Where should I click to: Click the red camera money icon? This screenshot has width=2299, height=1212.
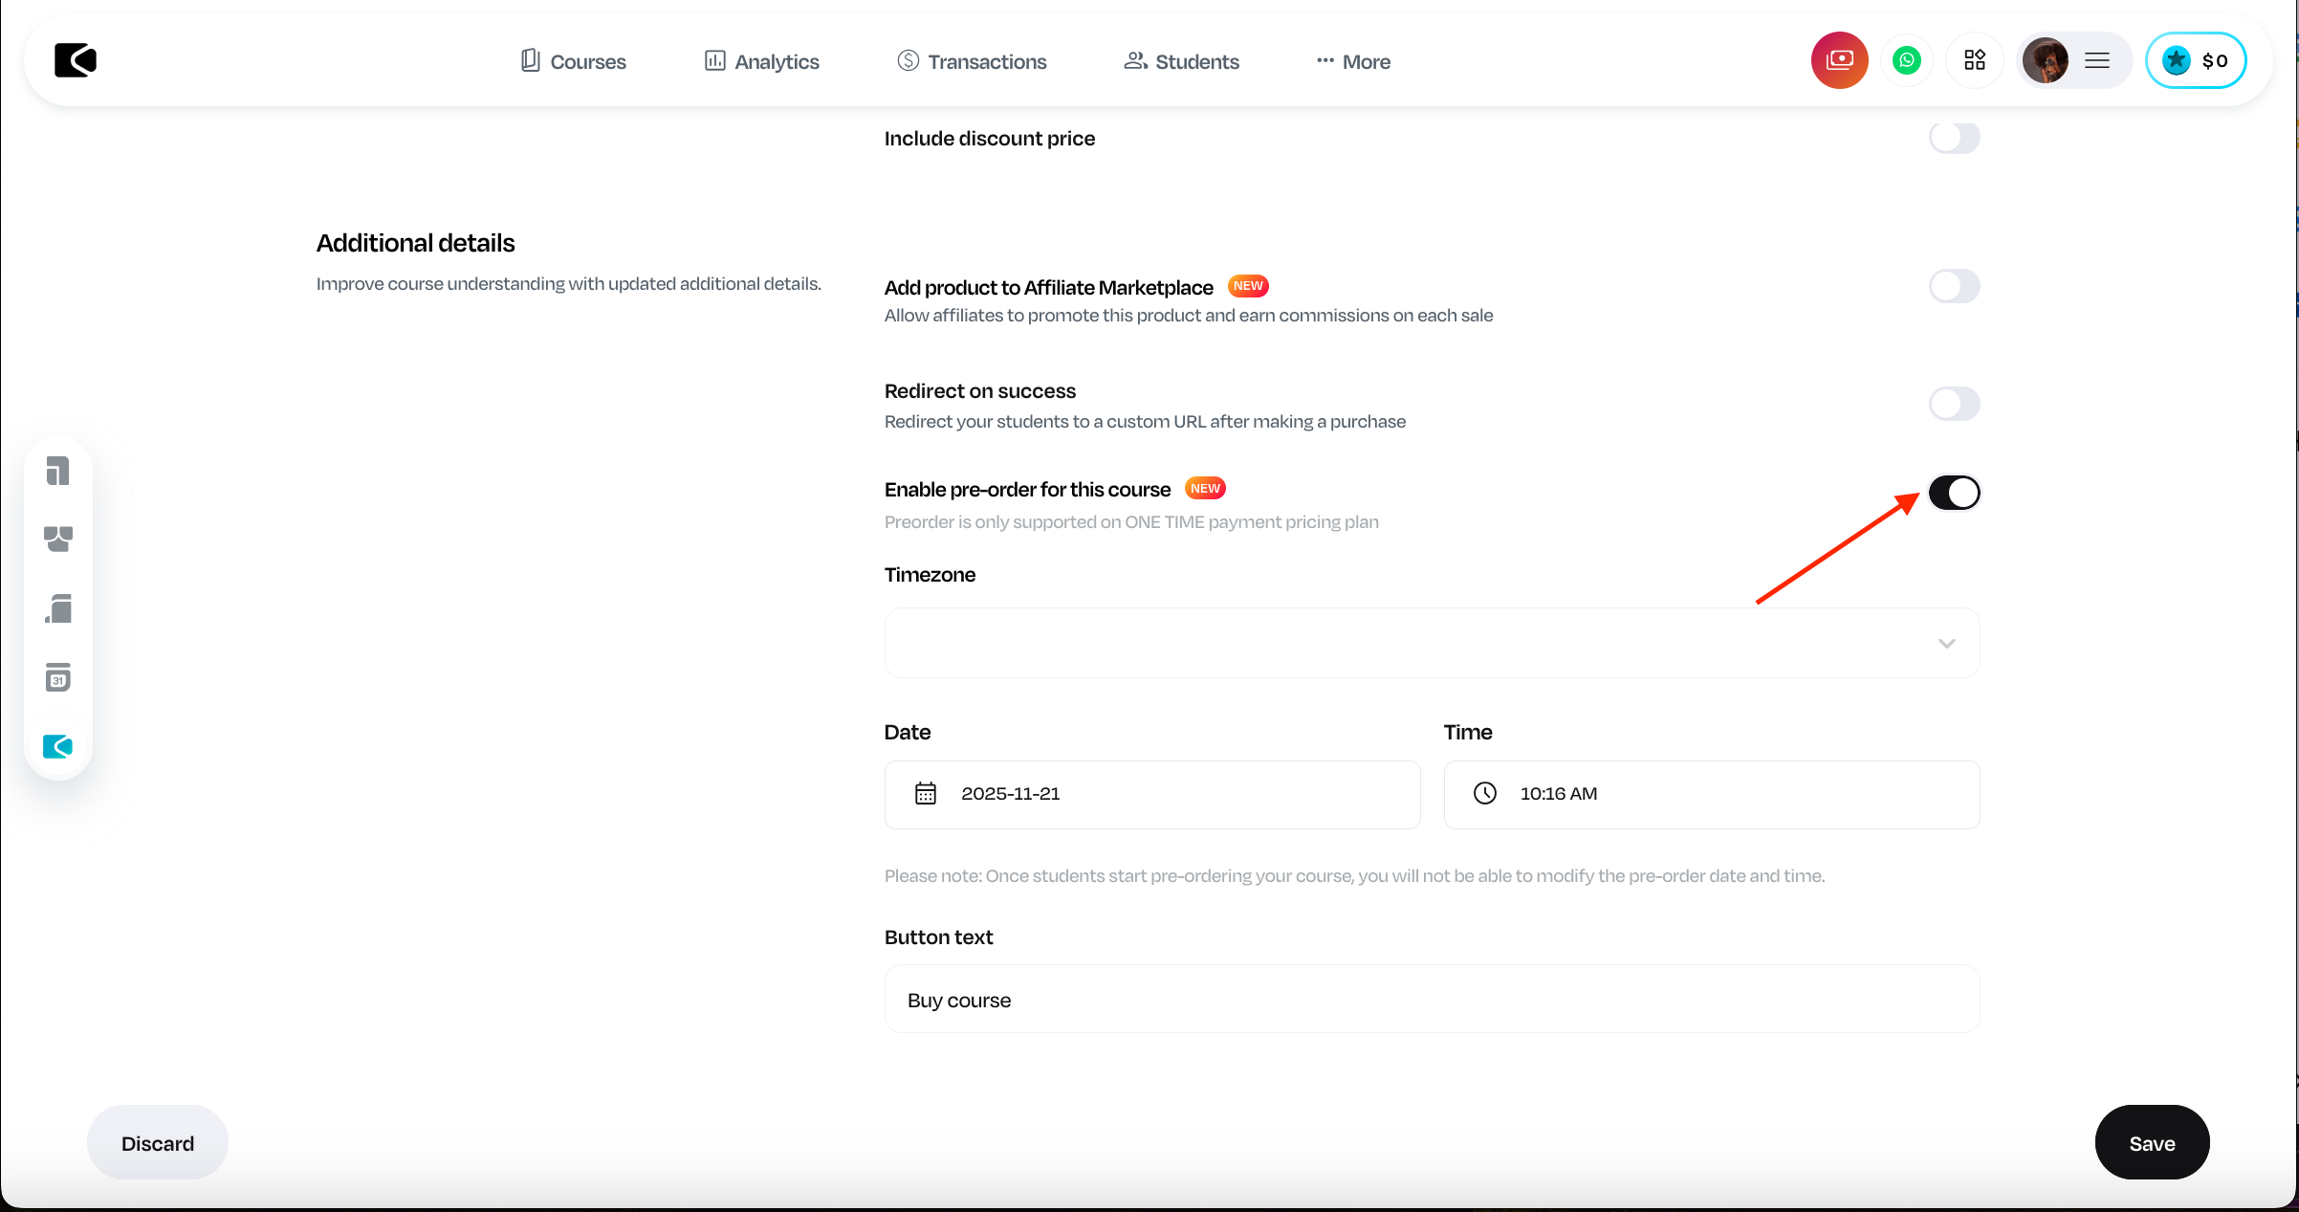1839,60
